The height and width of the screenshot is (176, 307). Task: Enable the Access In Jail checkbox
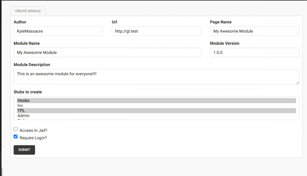coord(16,129)
